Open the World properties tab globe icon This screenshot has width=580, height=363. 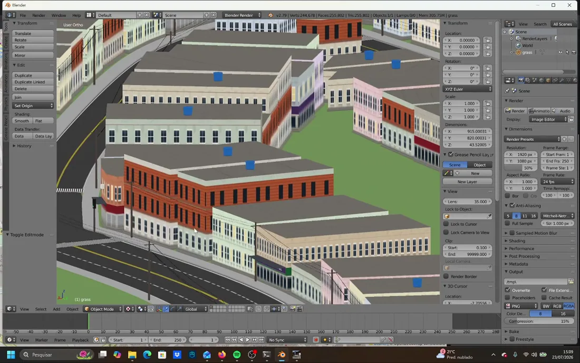(x=541, y=80)
